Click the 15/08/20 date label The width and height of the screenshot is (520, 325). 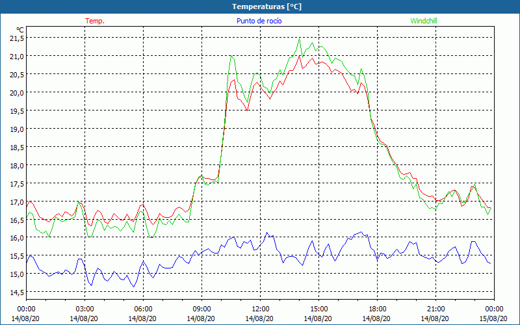tap(493, 318)
